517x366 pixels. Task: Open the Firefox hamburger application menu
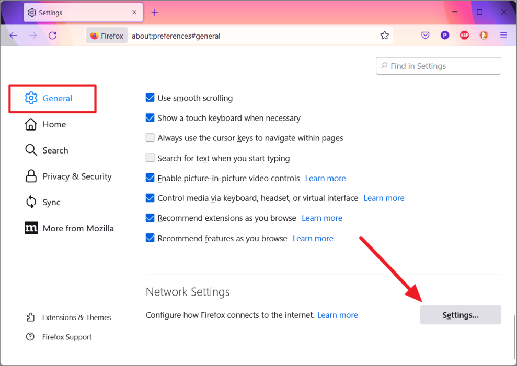(x=503, y=36)
